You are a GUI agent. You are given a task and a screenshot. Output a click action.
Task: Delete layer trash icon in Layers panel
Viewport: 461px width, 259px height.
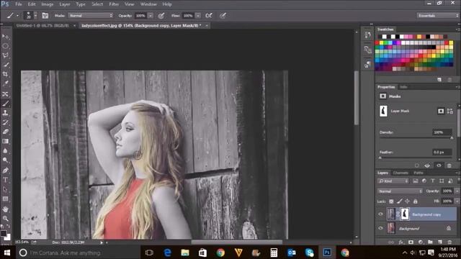449,242
